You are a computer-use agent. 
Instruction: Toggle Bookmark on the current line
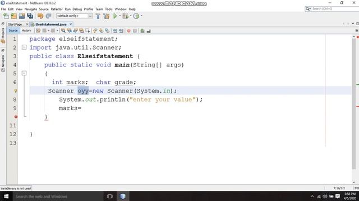pos(107,31)
